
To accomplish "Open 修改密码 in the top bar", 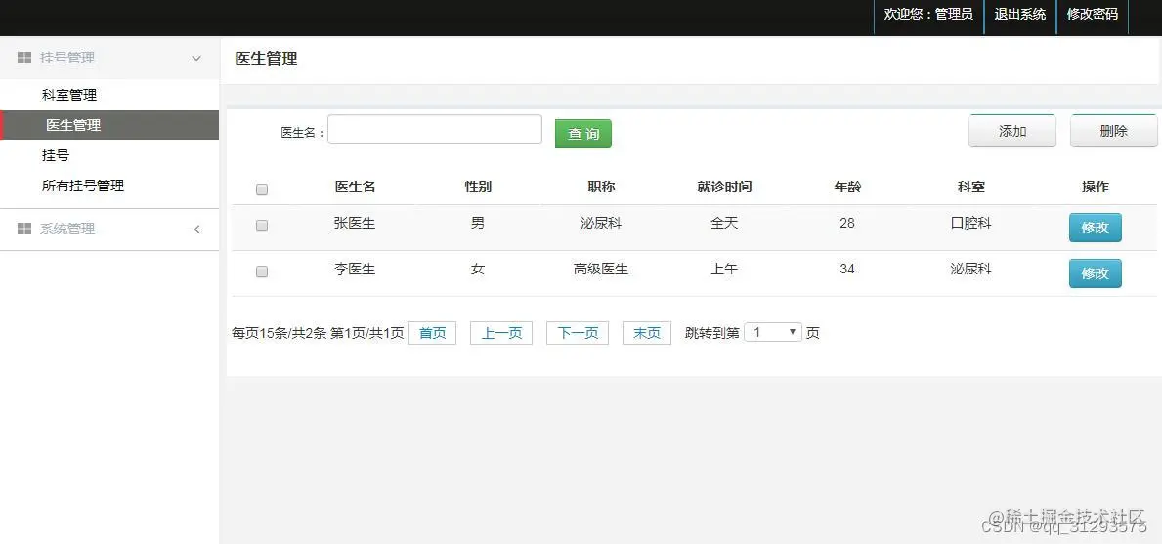I will [x=1092, y=14].
